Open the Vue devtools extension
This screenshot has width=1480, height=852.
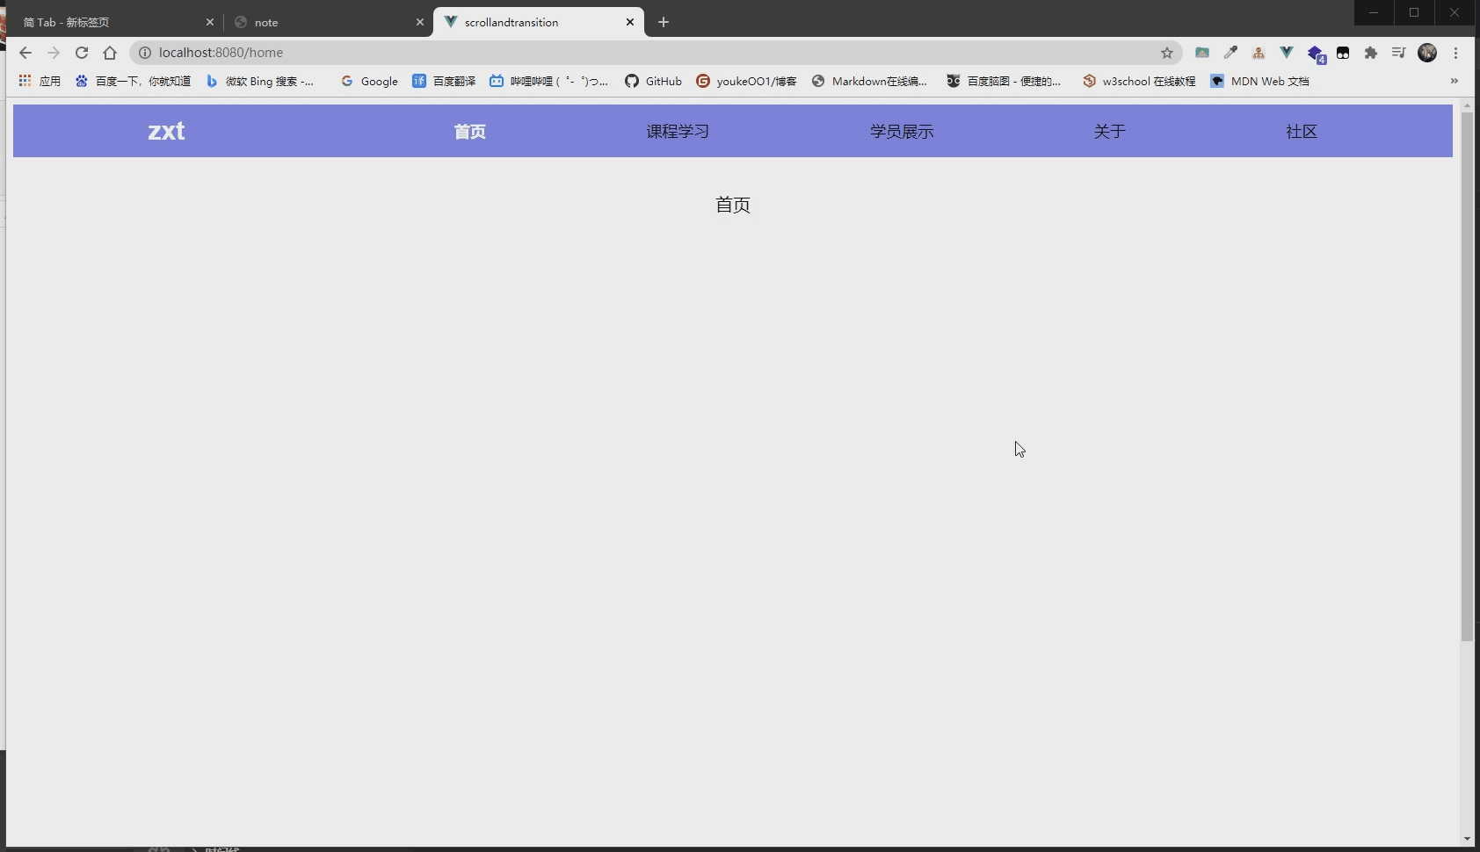[1287, 53]
